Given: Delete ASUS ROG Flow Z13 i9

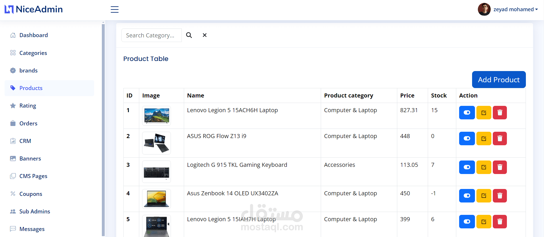Looking at the screenshot, I should 500,138.
